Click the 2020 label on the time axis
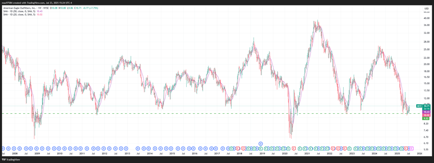The image size is (434, 163). 285,154
